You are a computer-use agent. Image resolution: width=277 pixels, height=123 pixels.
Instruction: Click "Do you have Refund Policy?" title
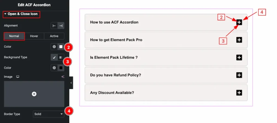coord(116,75)
